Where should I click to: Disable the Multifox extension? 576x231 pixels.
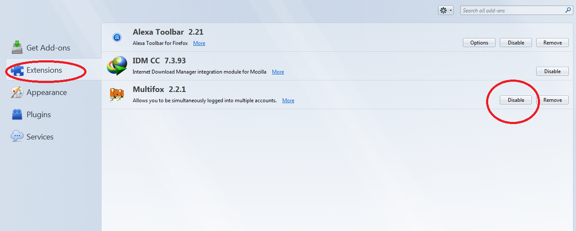pos(516,100)
